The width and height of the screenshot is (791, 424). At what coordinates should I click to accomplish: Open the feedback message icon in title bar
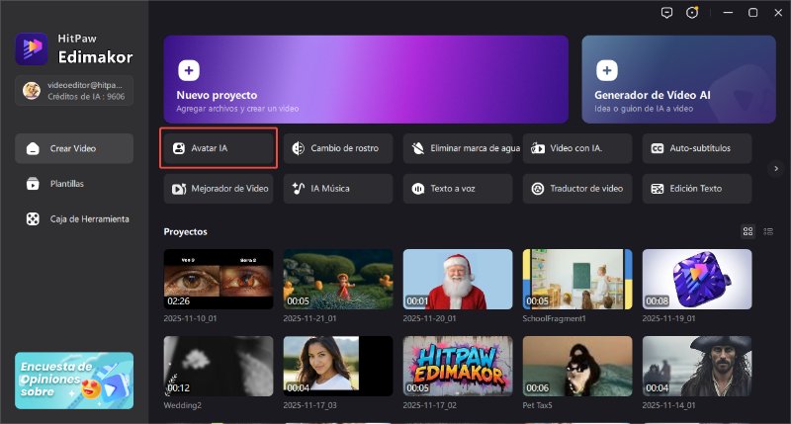pyautogui.click(x=666, y=13)
